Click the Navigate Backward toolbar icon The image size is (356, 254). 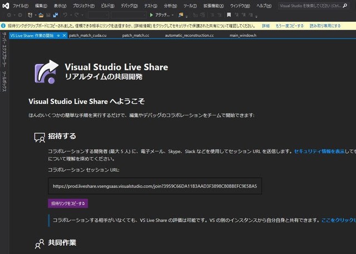click(x=9, y=15)
